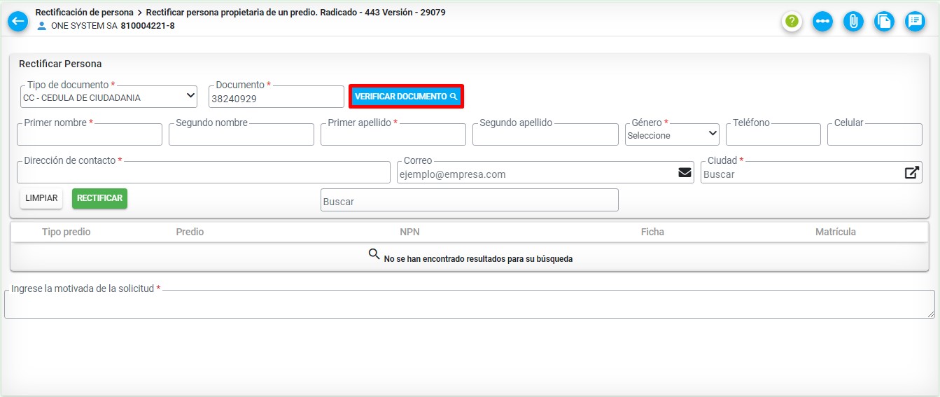940x397 pixels.
Task: Select the Primer apellido input
Action: coord(393,135)
